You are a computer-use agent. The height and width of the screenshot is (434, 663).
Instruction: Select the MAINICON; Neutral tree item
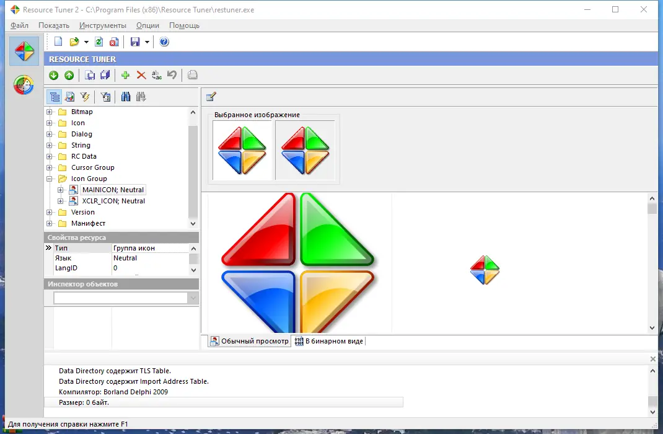(113, 190)
